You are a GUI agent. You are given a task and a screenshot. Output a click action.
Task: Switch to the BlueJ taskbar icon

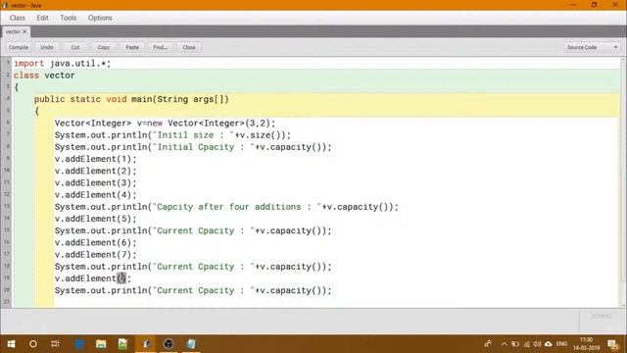coord(146,344)
